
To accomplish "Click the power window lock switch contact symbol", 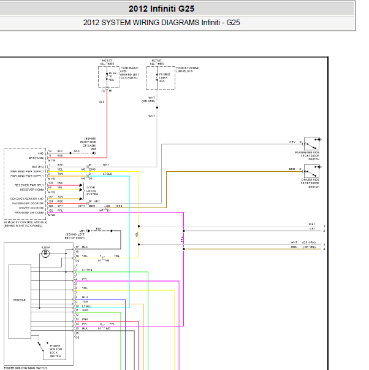I will tap(43, 347).
